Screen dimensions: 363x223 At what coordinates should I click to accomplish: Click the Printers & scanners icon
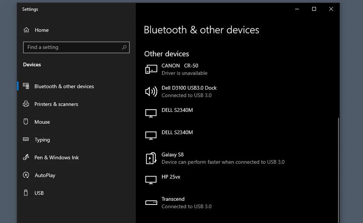click(26, 104)
